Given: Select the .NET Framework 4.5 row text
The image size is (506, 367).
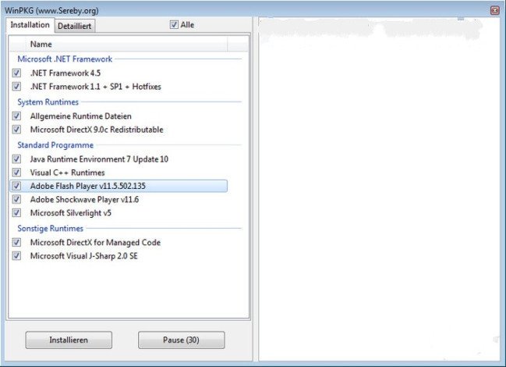Looking at the screenshot, I should pos(65,73).
